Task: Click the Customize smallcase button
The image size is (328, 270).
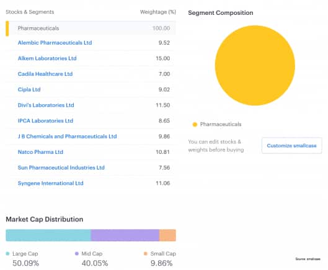Action: click(x=291, y=146)
